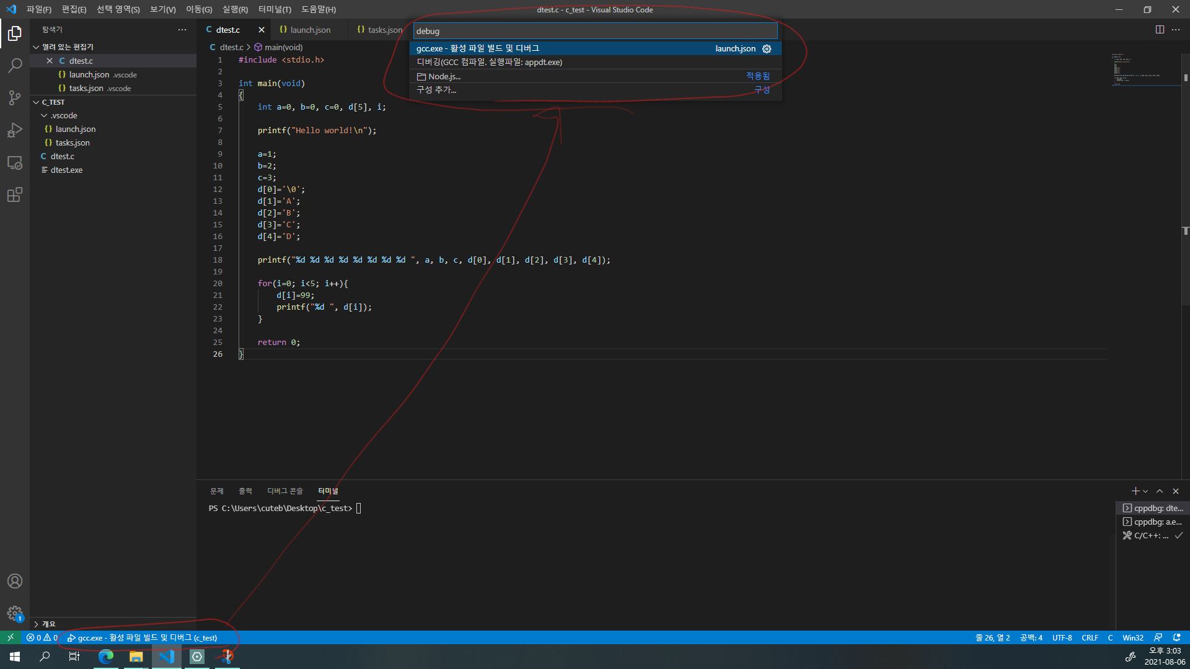
Task: Open Remote Explorer in activity bar
Action: 15,163
